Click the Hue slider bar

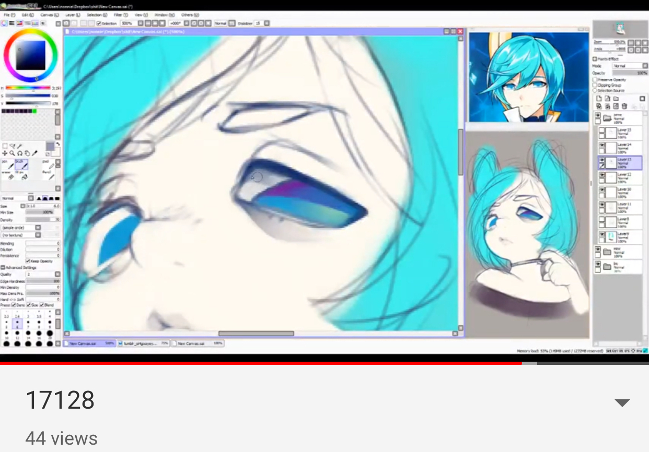28,88
